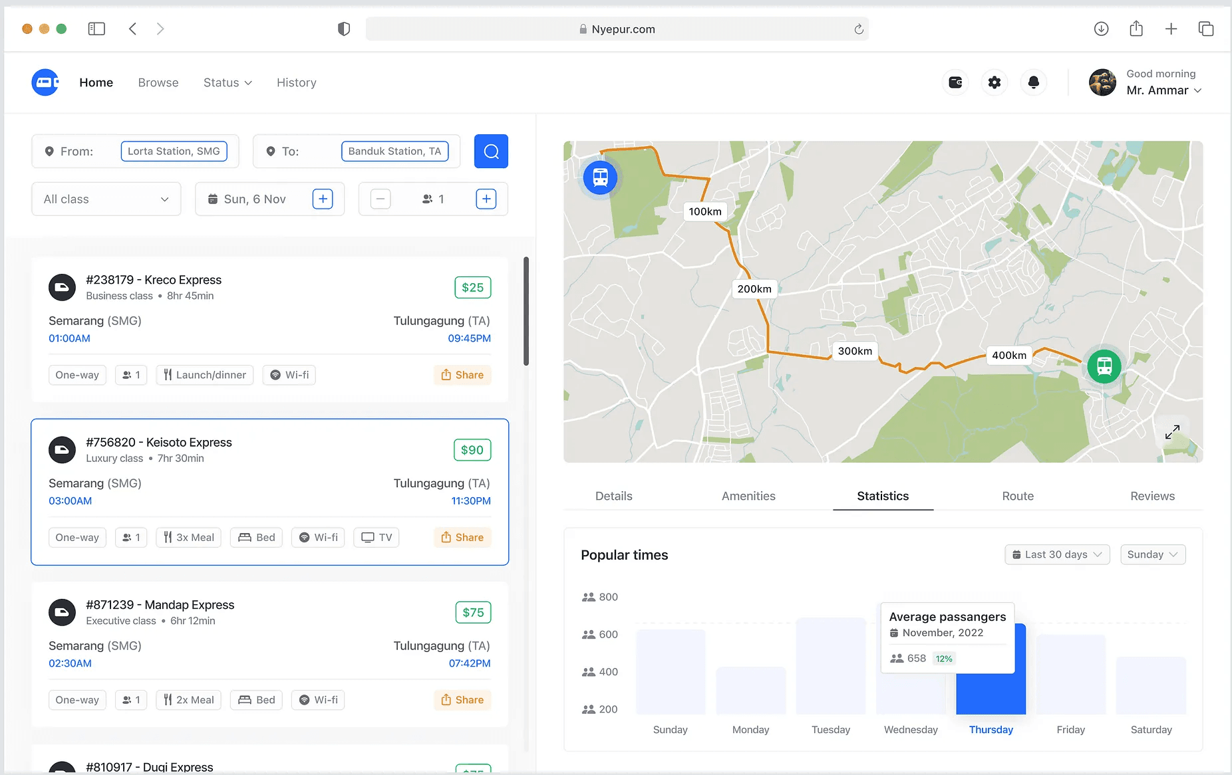Click the Banduk Station destination field
This screenshot has height=775, width=1232.
click(x=394, y=151)
